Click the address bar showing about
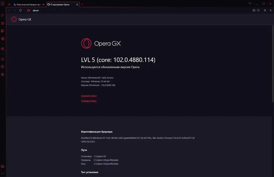The width and height of the screenshot is (274, 177). tap(138, 11)
